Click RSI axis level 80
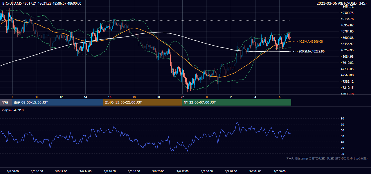Image resolution: width=371 pixels, height=174 pixels. [x=342, y=119]
